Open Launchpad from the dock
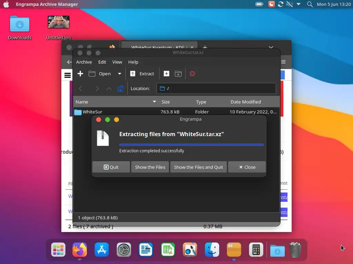The height and width of the screenshot is (264, 353). coord(58,250)
